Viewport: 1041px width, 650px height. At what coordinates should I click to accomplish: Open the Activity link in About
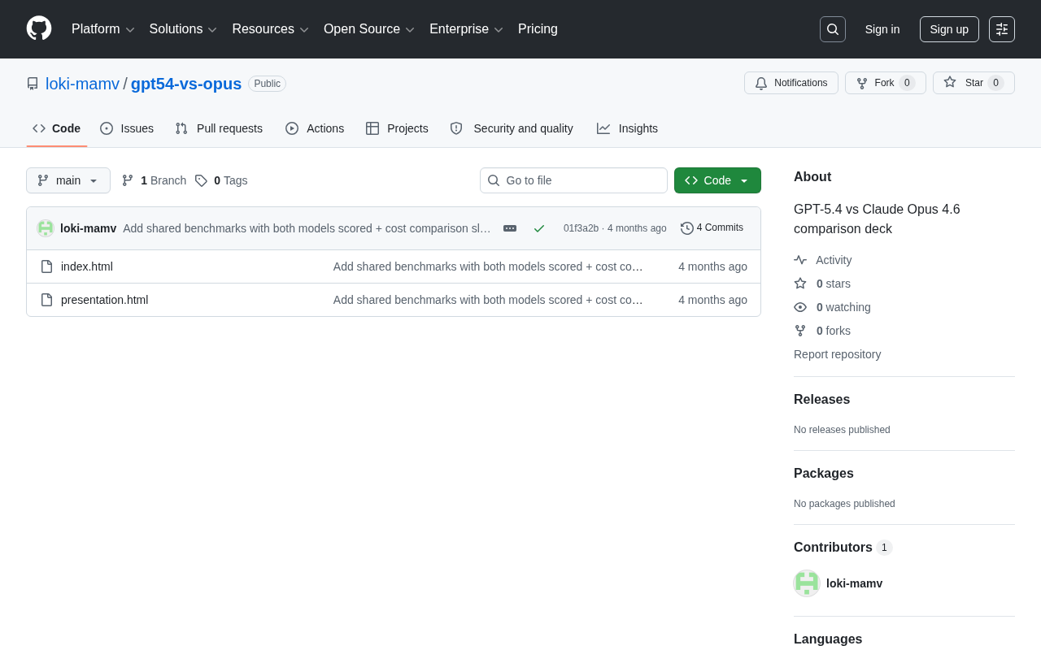point(823,260)
